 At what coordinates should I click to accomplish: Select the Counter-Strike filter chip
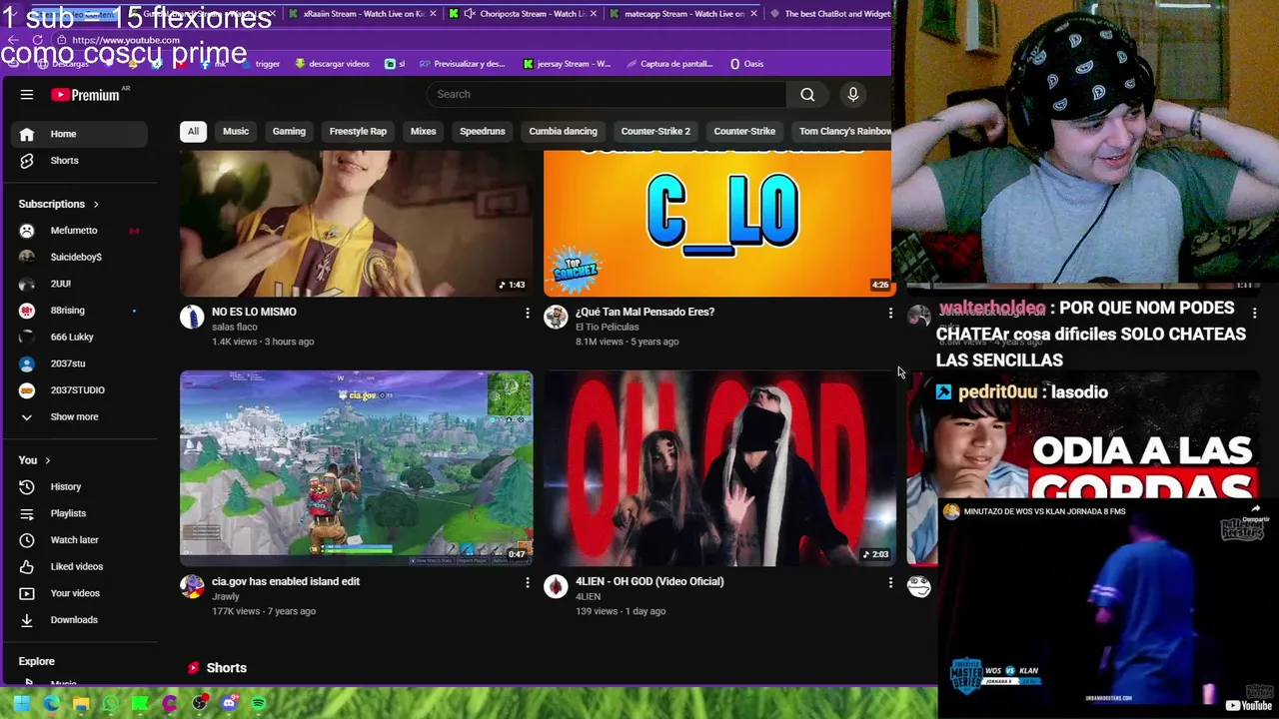(744, 132)
